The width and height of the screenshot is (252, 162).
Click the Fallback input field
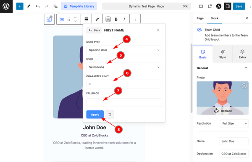[124, 102]
